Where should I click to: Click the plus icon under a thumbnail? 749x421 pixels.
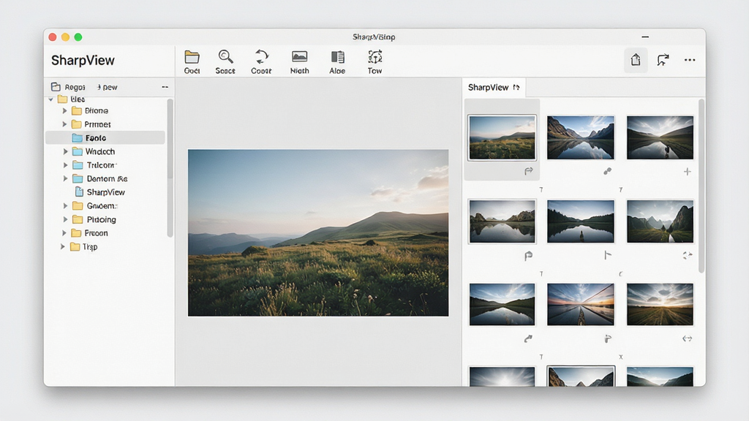[x=688, y=171]
